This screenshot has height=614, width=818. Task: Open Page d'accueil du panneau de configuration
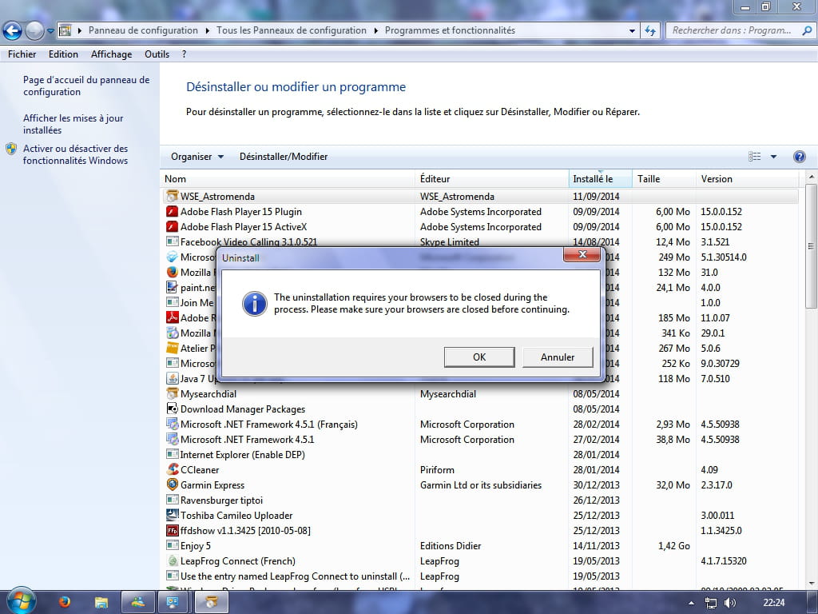click(86, 86)
